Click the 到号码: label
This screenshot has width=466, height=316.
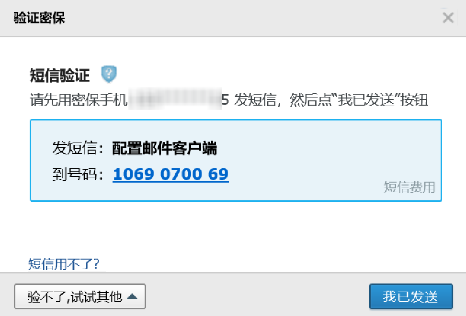coord(78,174)
